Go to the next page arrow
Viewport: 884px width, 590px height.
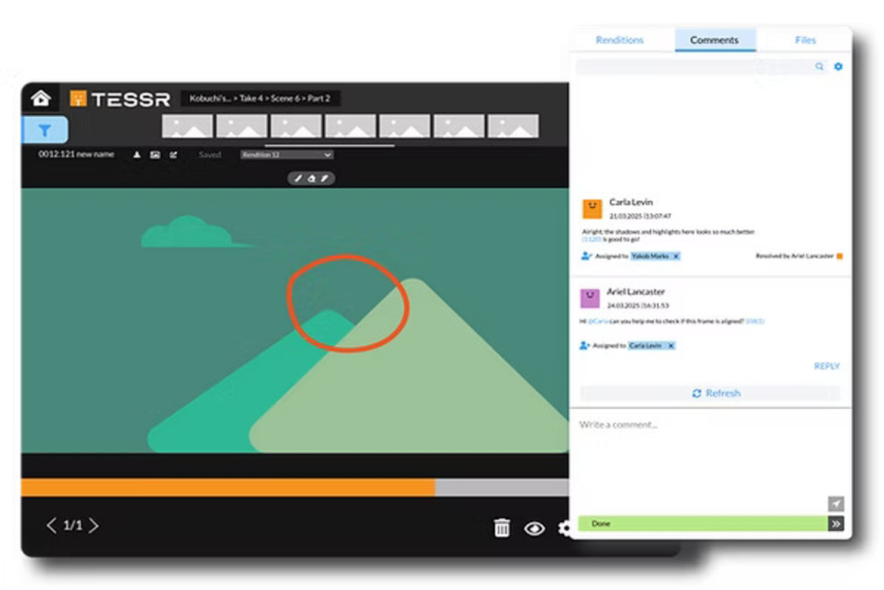tap(94, 525)
